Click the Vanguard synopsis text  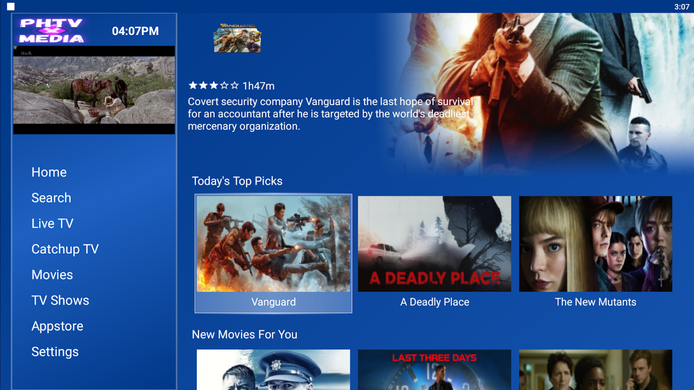point(330,114)
